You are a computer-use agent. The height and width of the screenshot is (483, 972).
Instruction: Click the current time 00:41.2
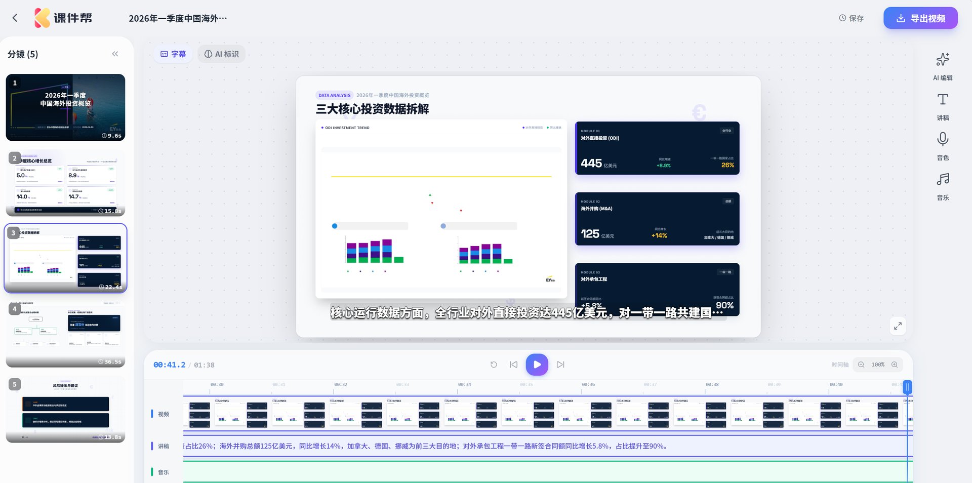tap(169, 365)
